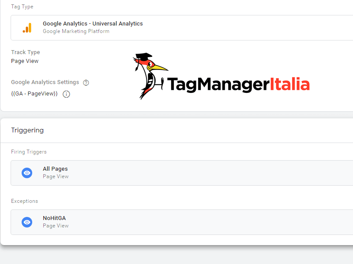The height and width of the screenshot is (264, 353).
Task: Click the Exceptions label
Action: pos(25,201)
